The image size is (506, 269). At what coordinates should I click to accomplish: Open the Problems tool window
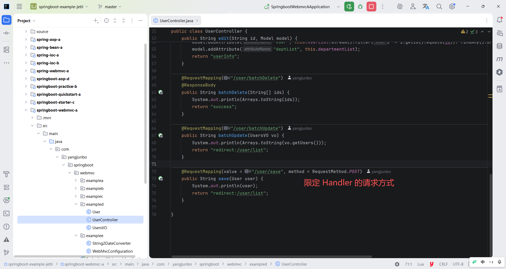click(x=7, y=227)
